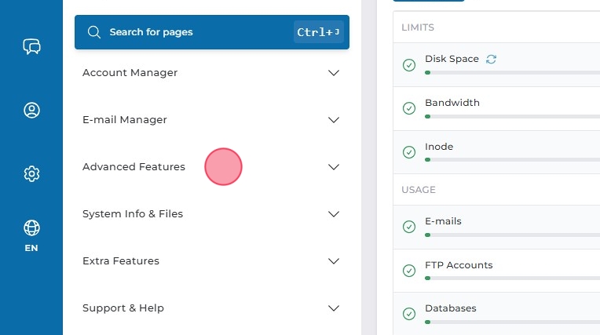Image resolution: width=600 pixels, height=335 pixels.
Task: Refresh Disk Space usage icon
Action: pyautogui.click(x=492, y=59)
